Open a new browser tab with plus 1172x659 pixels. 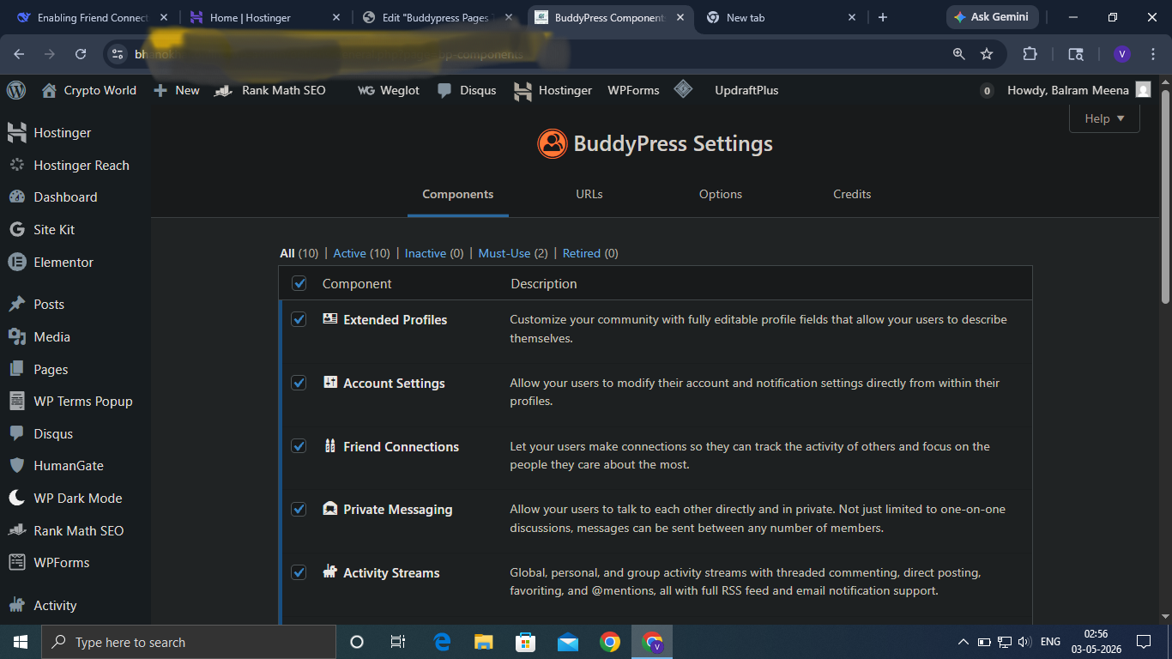pos(883,17)
